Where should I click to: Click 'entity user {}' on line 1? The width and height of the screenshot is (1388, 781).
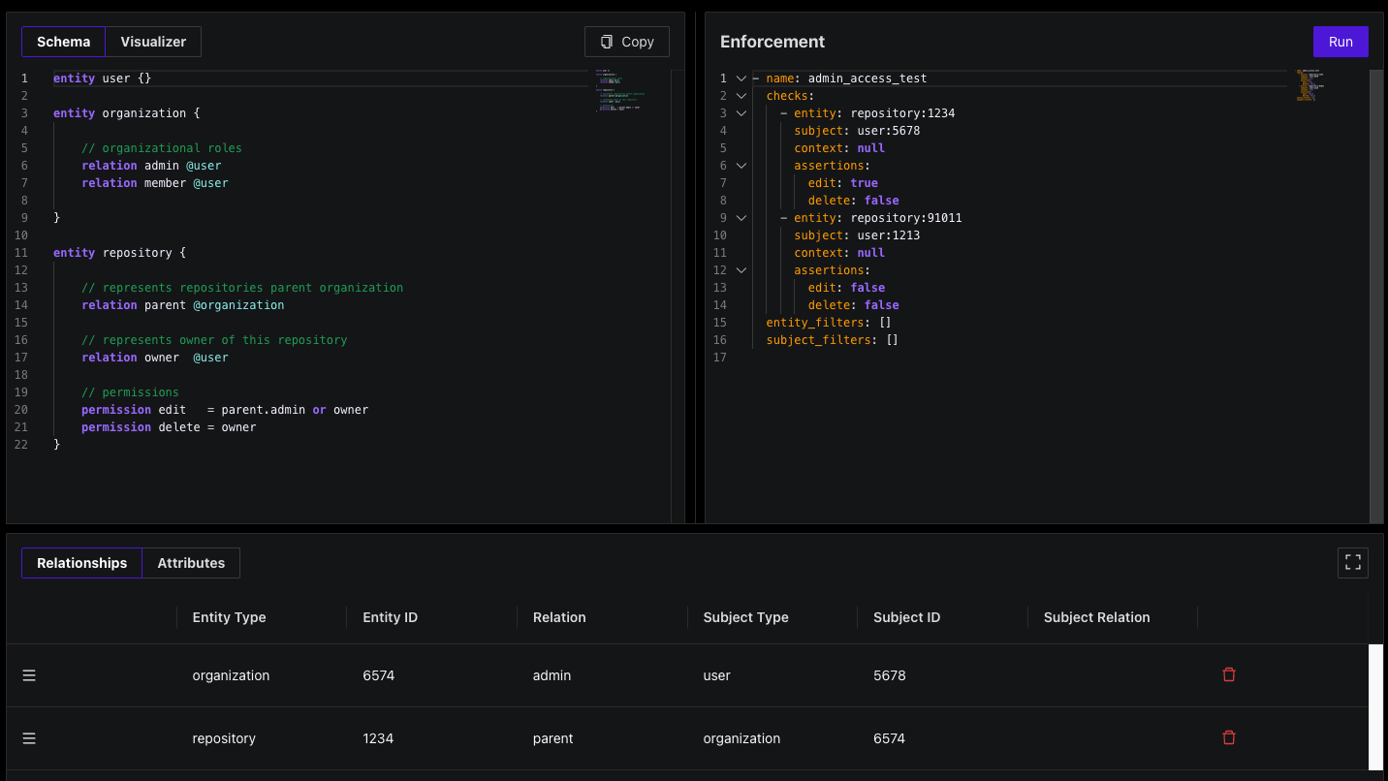pos(103,78)
